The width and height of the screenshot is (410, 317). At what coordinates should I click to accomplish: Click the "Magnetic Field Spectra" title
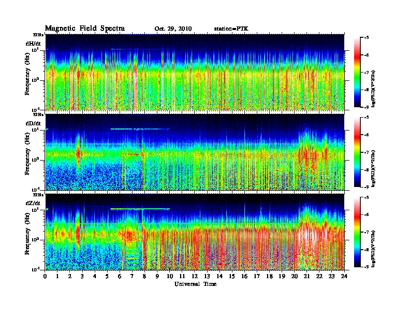[x=85, y=28]
